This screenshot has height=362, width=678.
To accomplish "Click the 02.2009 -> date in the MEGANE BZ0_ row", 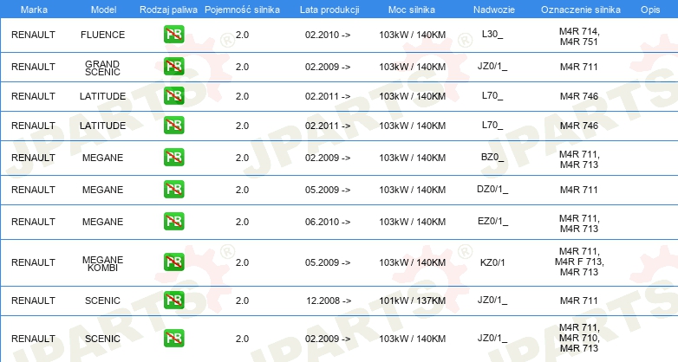I will coord(328,158).
